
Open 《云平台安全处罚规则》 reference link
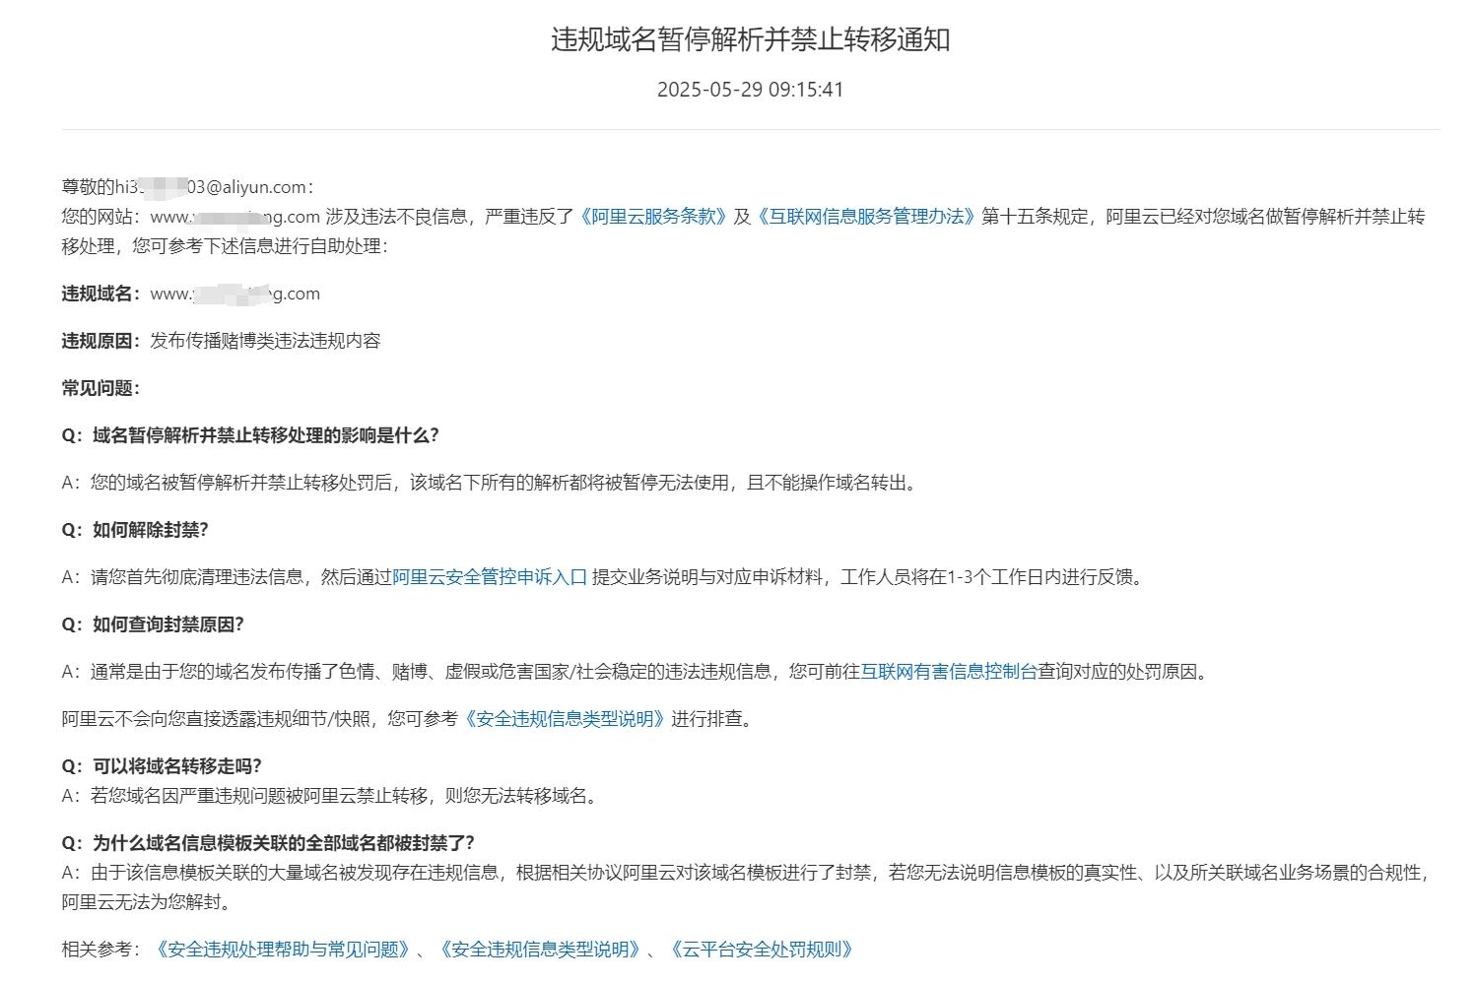(762, 950)
